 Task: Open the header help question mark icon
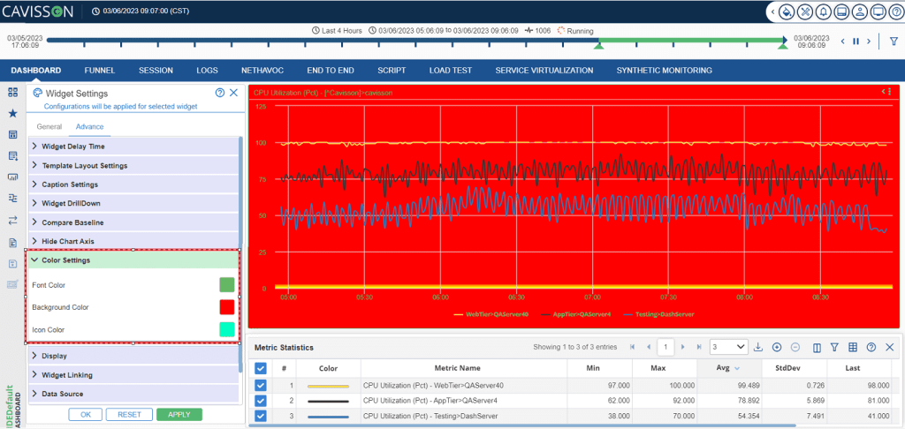tap(895, 11)
